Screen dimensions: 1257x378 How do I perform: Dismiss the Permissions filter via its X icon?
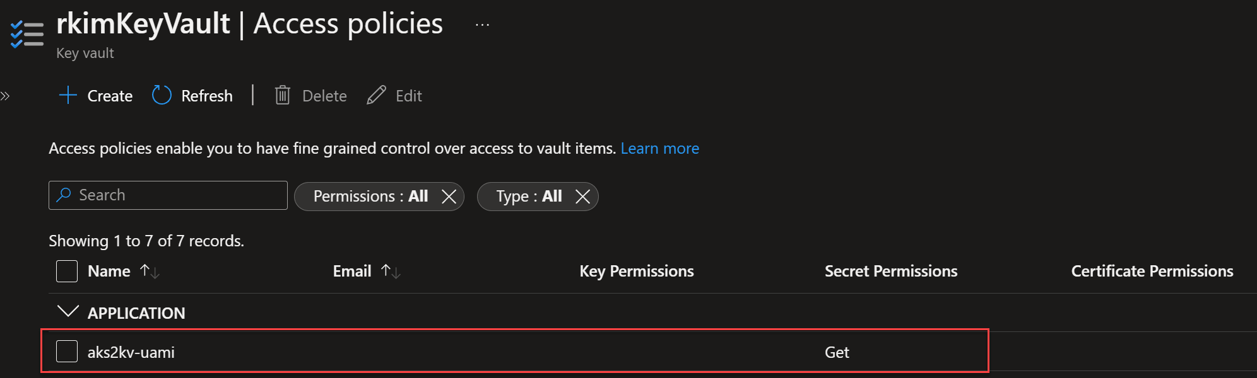tap(449, 197)
